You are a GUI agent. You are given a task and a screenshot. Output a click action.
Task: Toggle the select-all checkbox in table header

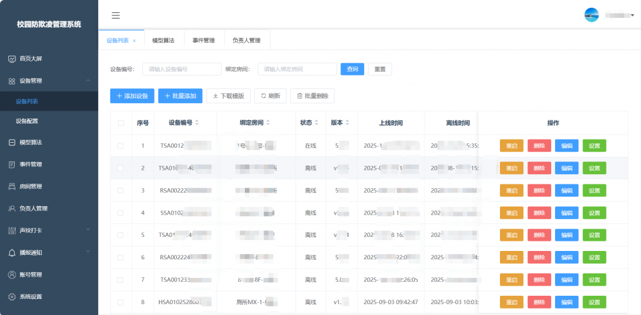pos(121,123)
